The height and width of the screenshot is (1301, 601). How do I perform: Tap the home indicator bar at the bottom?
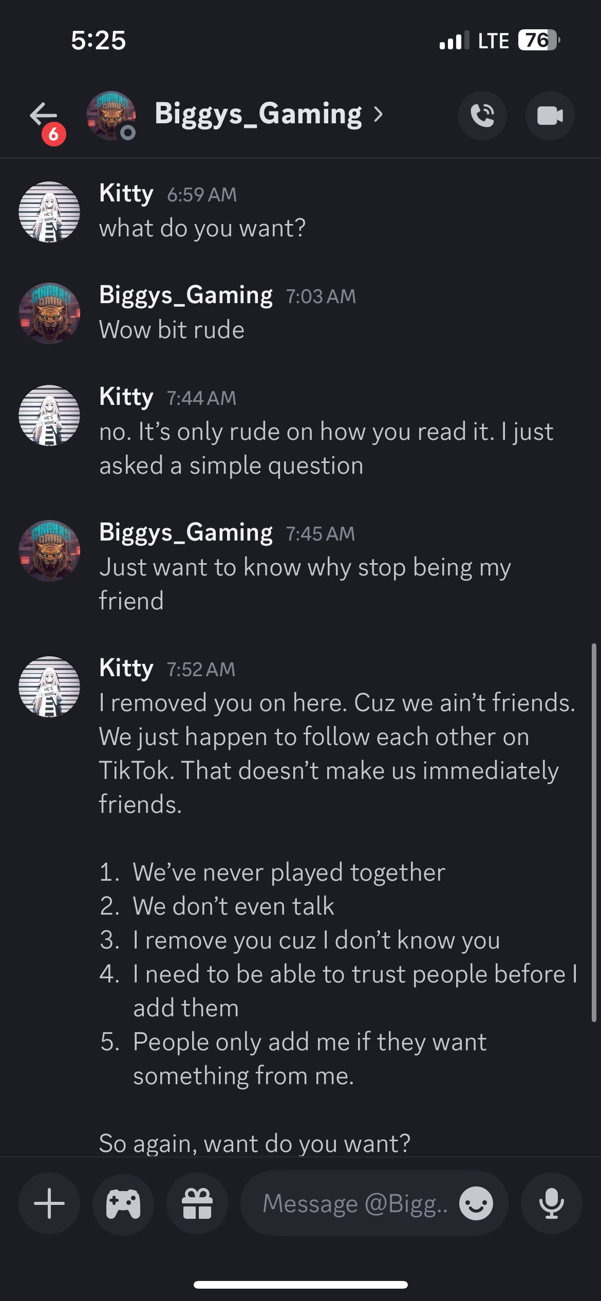(x=300, y=1285)
